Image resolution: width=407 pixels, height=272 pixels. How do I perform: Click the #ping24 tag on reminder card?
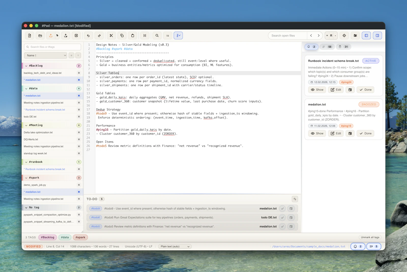[346, 82]
